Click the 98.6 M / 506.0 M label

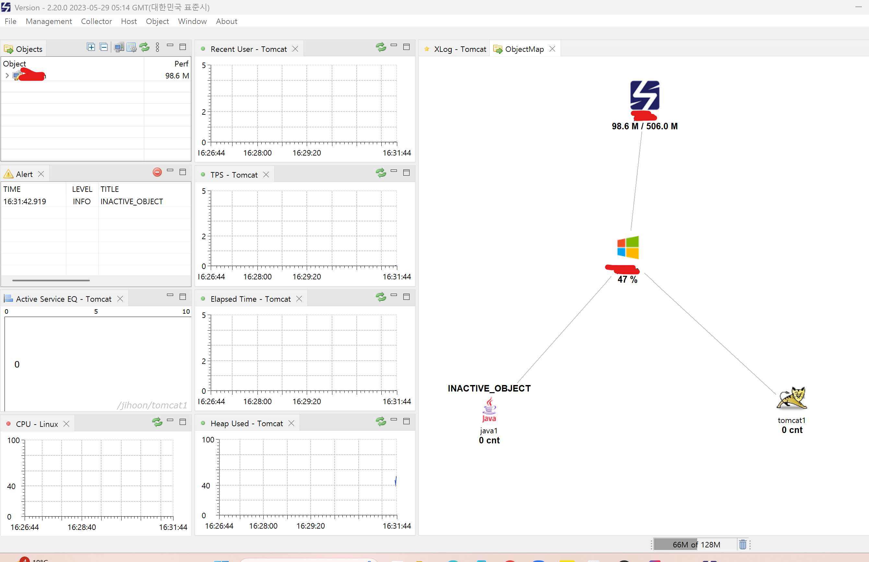645,126
